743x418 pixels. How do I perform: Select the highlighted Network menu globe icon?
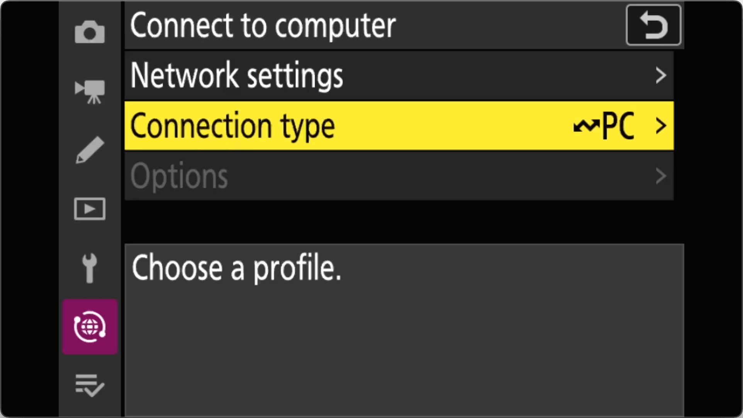click(90, 327)
